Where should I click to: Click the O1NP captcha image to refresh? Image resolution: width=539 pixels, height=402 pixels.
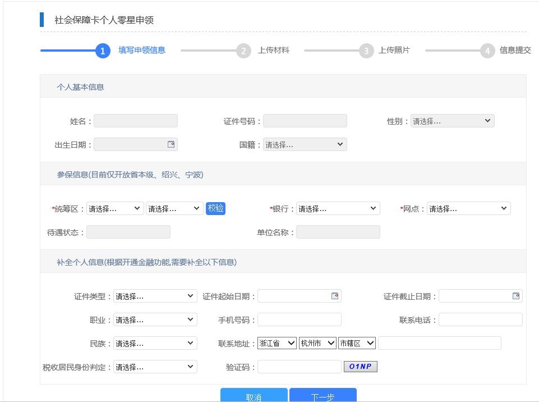point(360,367)
